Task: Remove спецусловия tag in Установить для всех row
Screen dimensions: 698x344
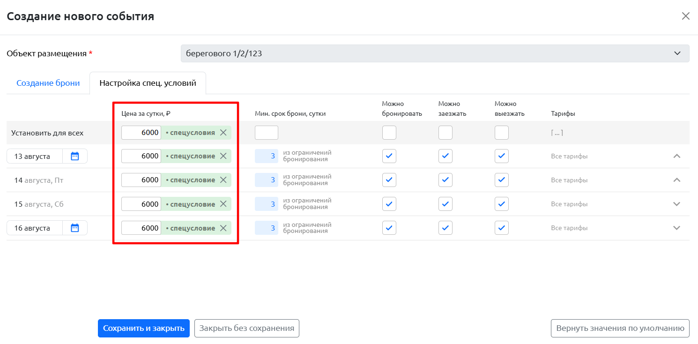Action: click(223, 133)
